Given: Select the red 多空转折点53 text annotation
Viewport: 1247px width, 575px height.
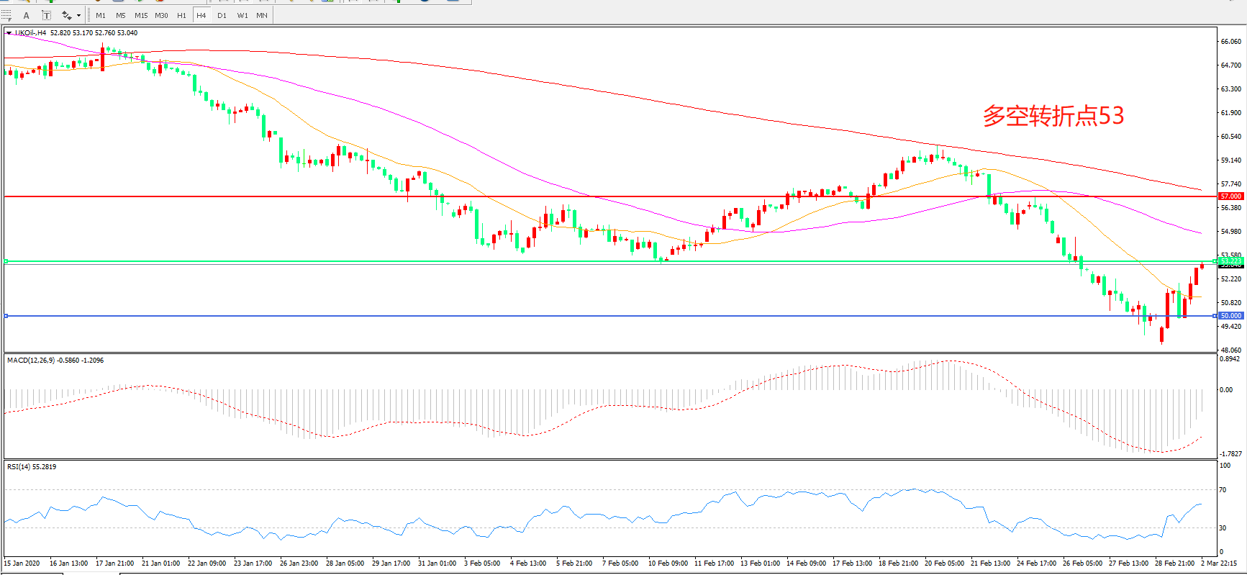Looking at the screenshot, I should pyautogui.click(x=1053, y=116).
